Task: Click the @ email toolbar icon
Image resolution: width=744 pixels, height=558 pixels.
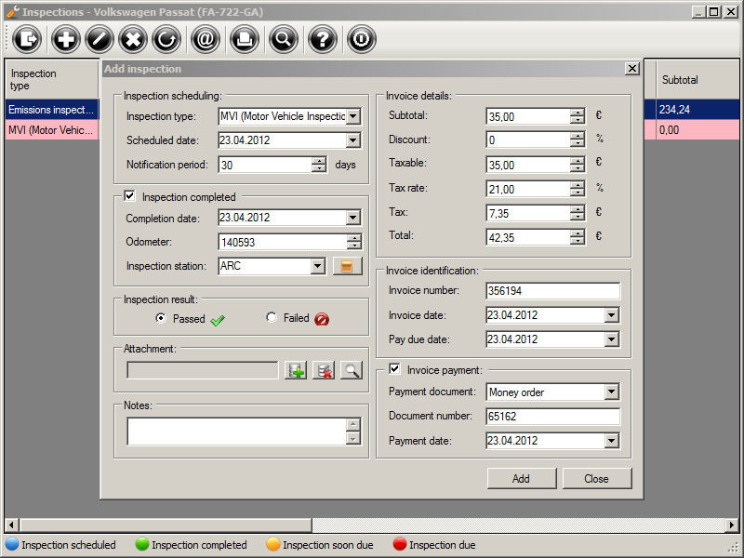Action: coord(205,39)
